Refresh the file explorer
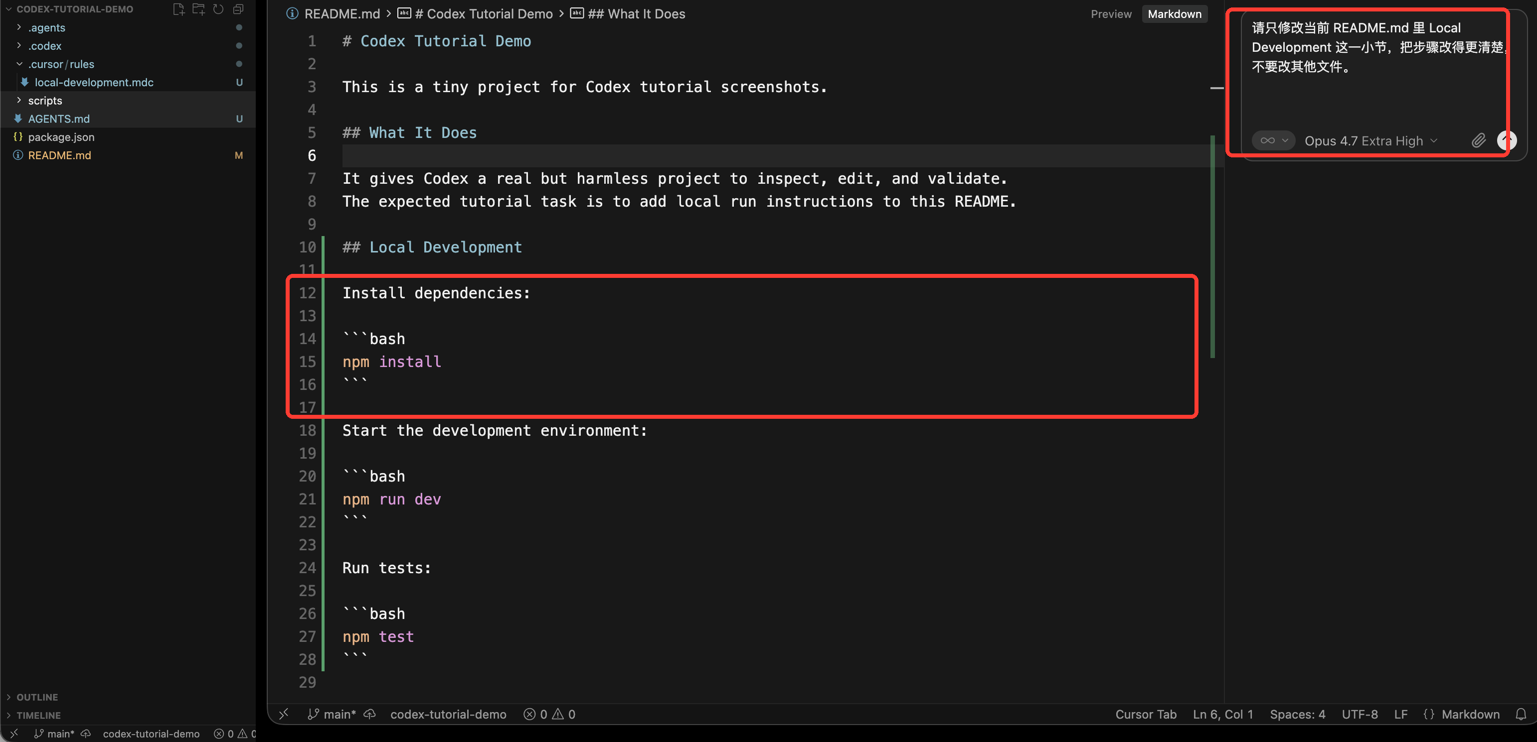1537x742 pixels. [x=218, y=9]
